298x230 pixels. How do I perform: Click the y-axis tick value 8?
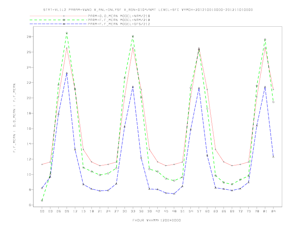[x=30, y=190]
